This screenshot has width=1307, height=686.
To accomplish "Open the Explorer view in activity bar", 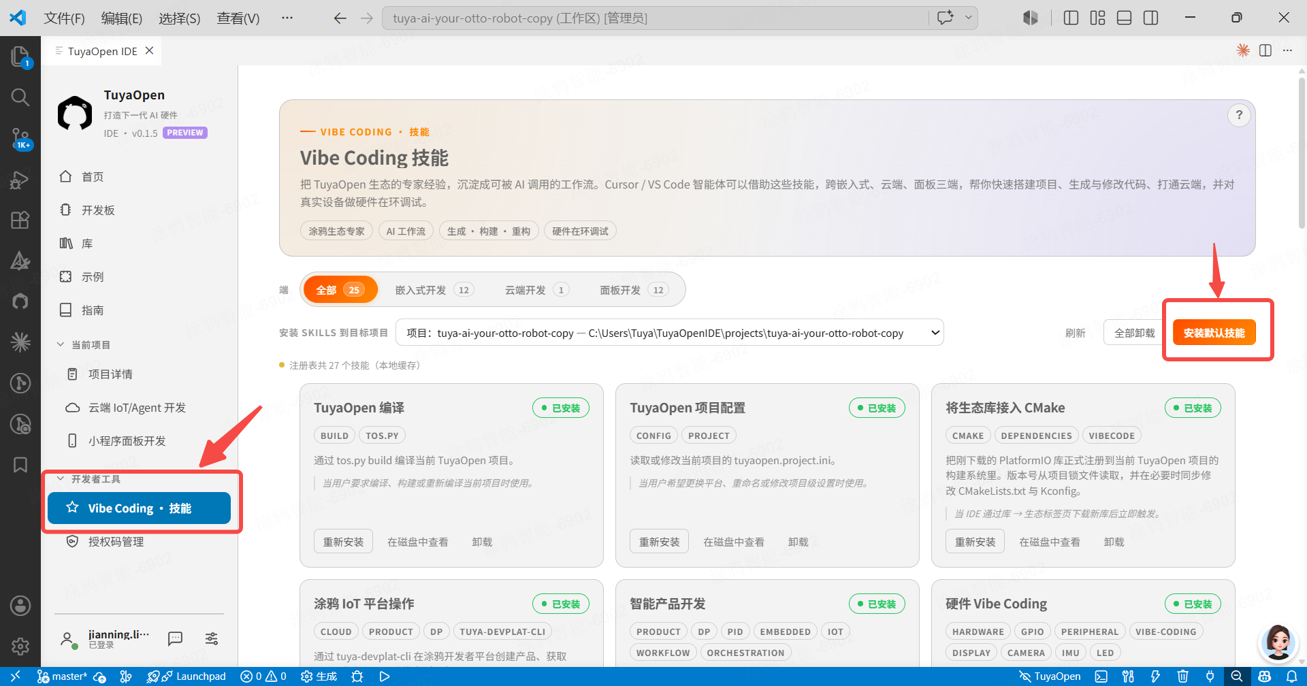I will coord(20,56).
